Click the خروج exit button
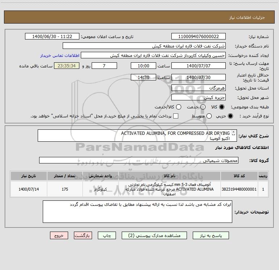 [x=59, y=236]
